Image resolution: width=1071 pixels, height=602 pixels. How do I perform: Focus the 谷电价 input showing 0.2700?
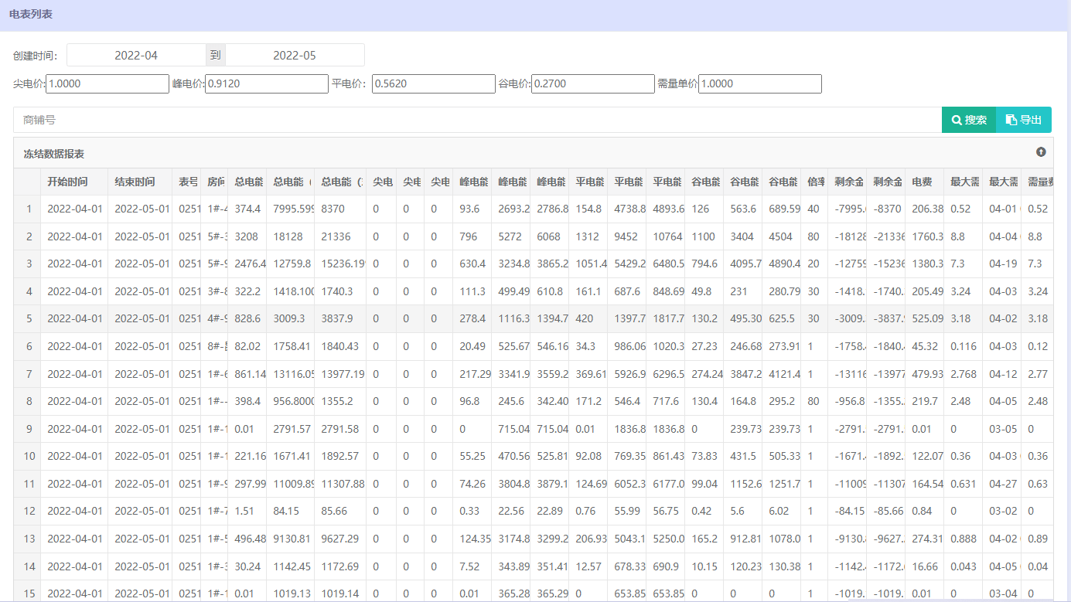click(593, 83)
